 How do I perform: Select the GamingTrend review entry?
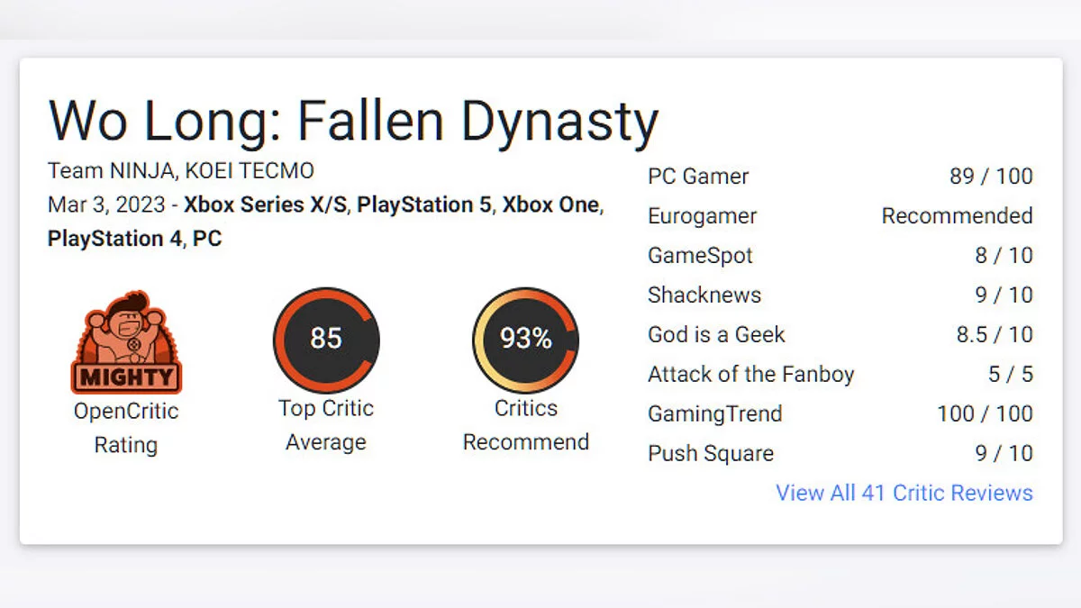point(714,414)
